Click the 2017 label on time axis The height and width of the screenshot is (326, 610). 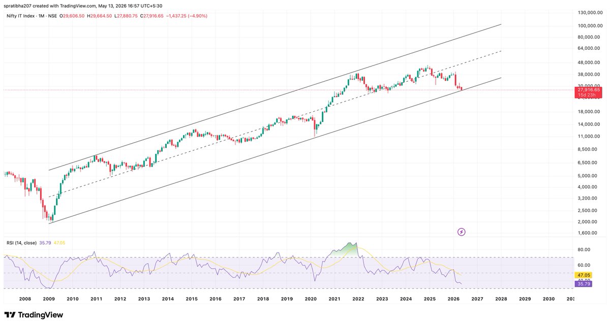239,300
